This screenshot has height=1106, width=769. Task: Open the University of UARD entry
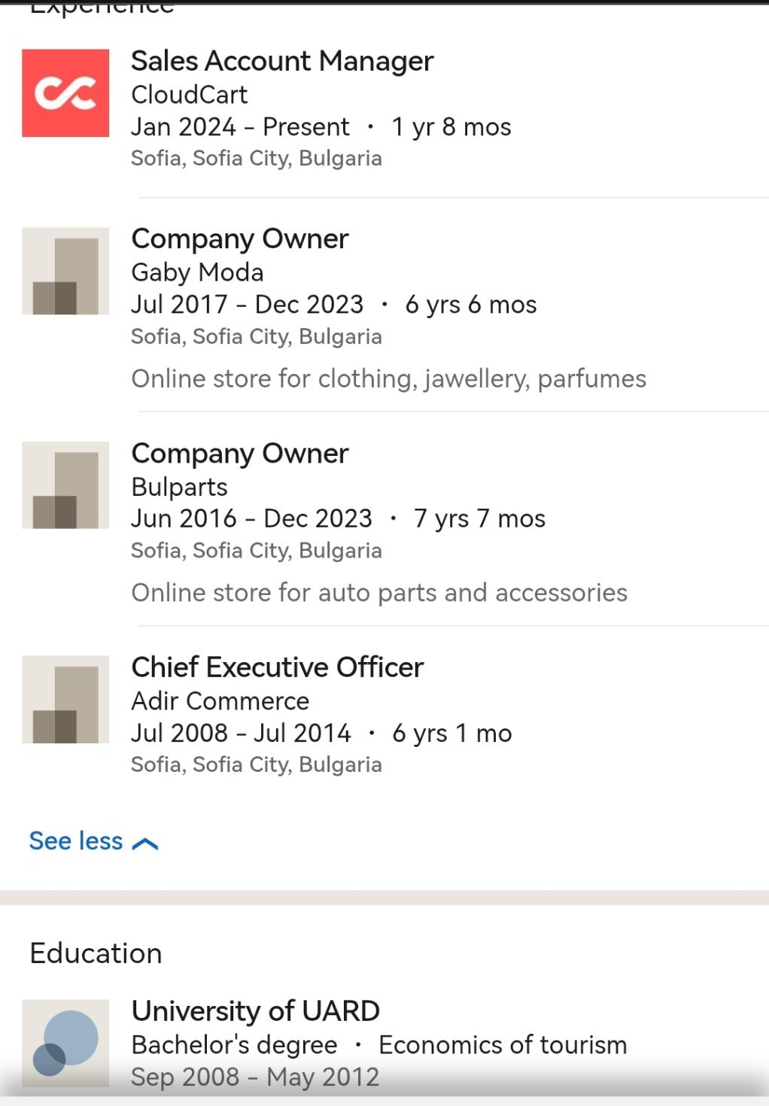(255, 1011)
